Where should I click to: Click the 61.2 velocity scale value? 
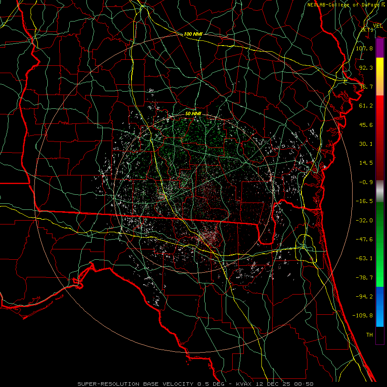click(x=366, y=106)
